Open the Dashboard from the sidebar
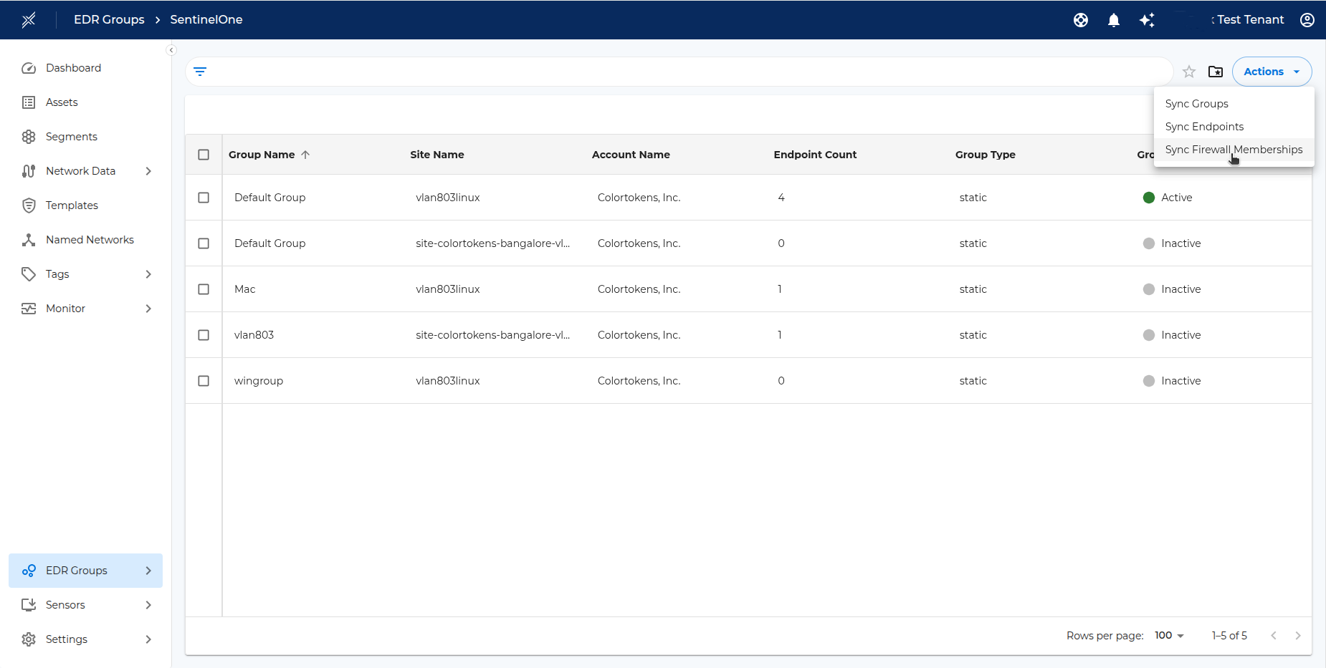 tap(73, 67)
